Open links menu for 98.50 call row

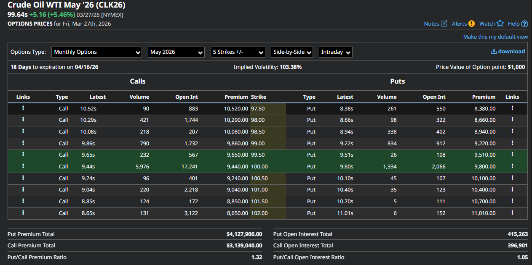[x=23, y=131]
